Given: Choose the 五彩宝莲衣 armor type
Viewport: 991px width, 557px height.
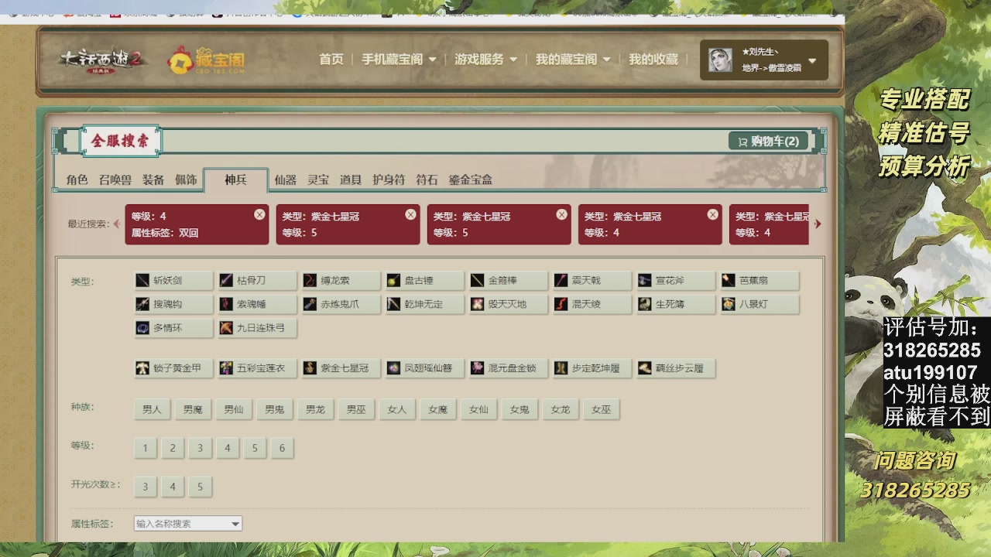Looking at the screenshot, I should click(257, 368).
